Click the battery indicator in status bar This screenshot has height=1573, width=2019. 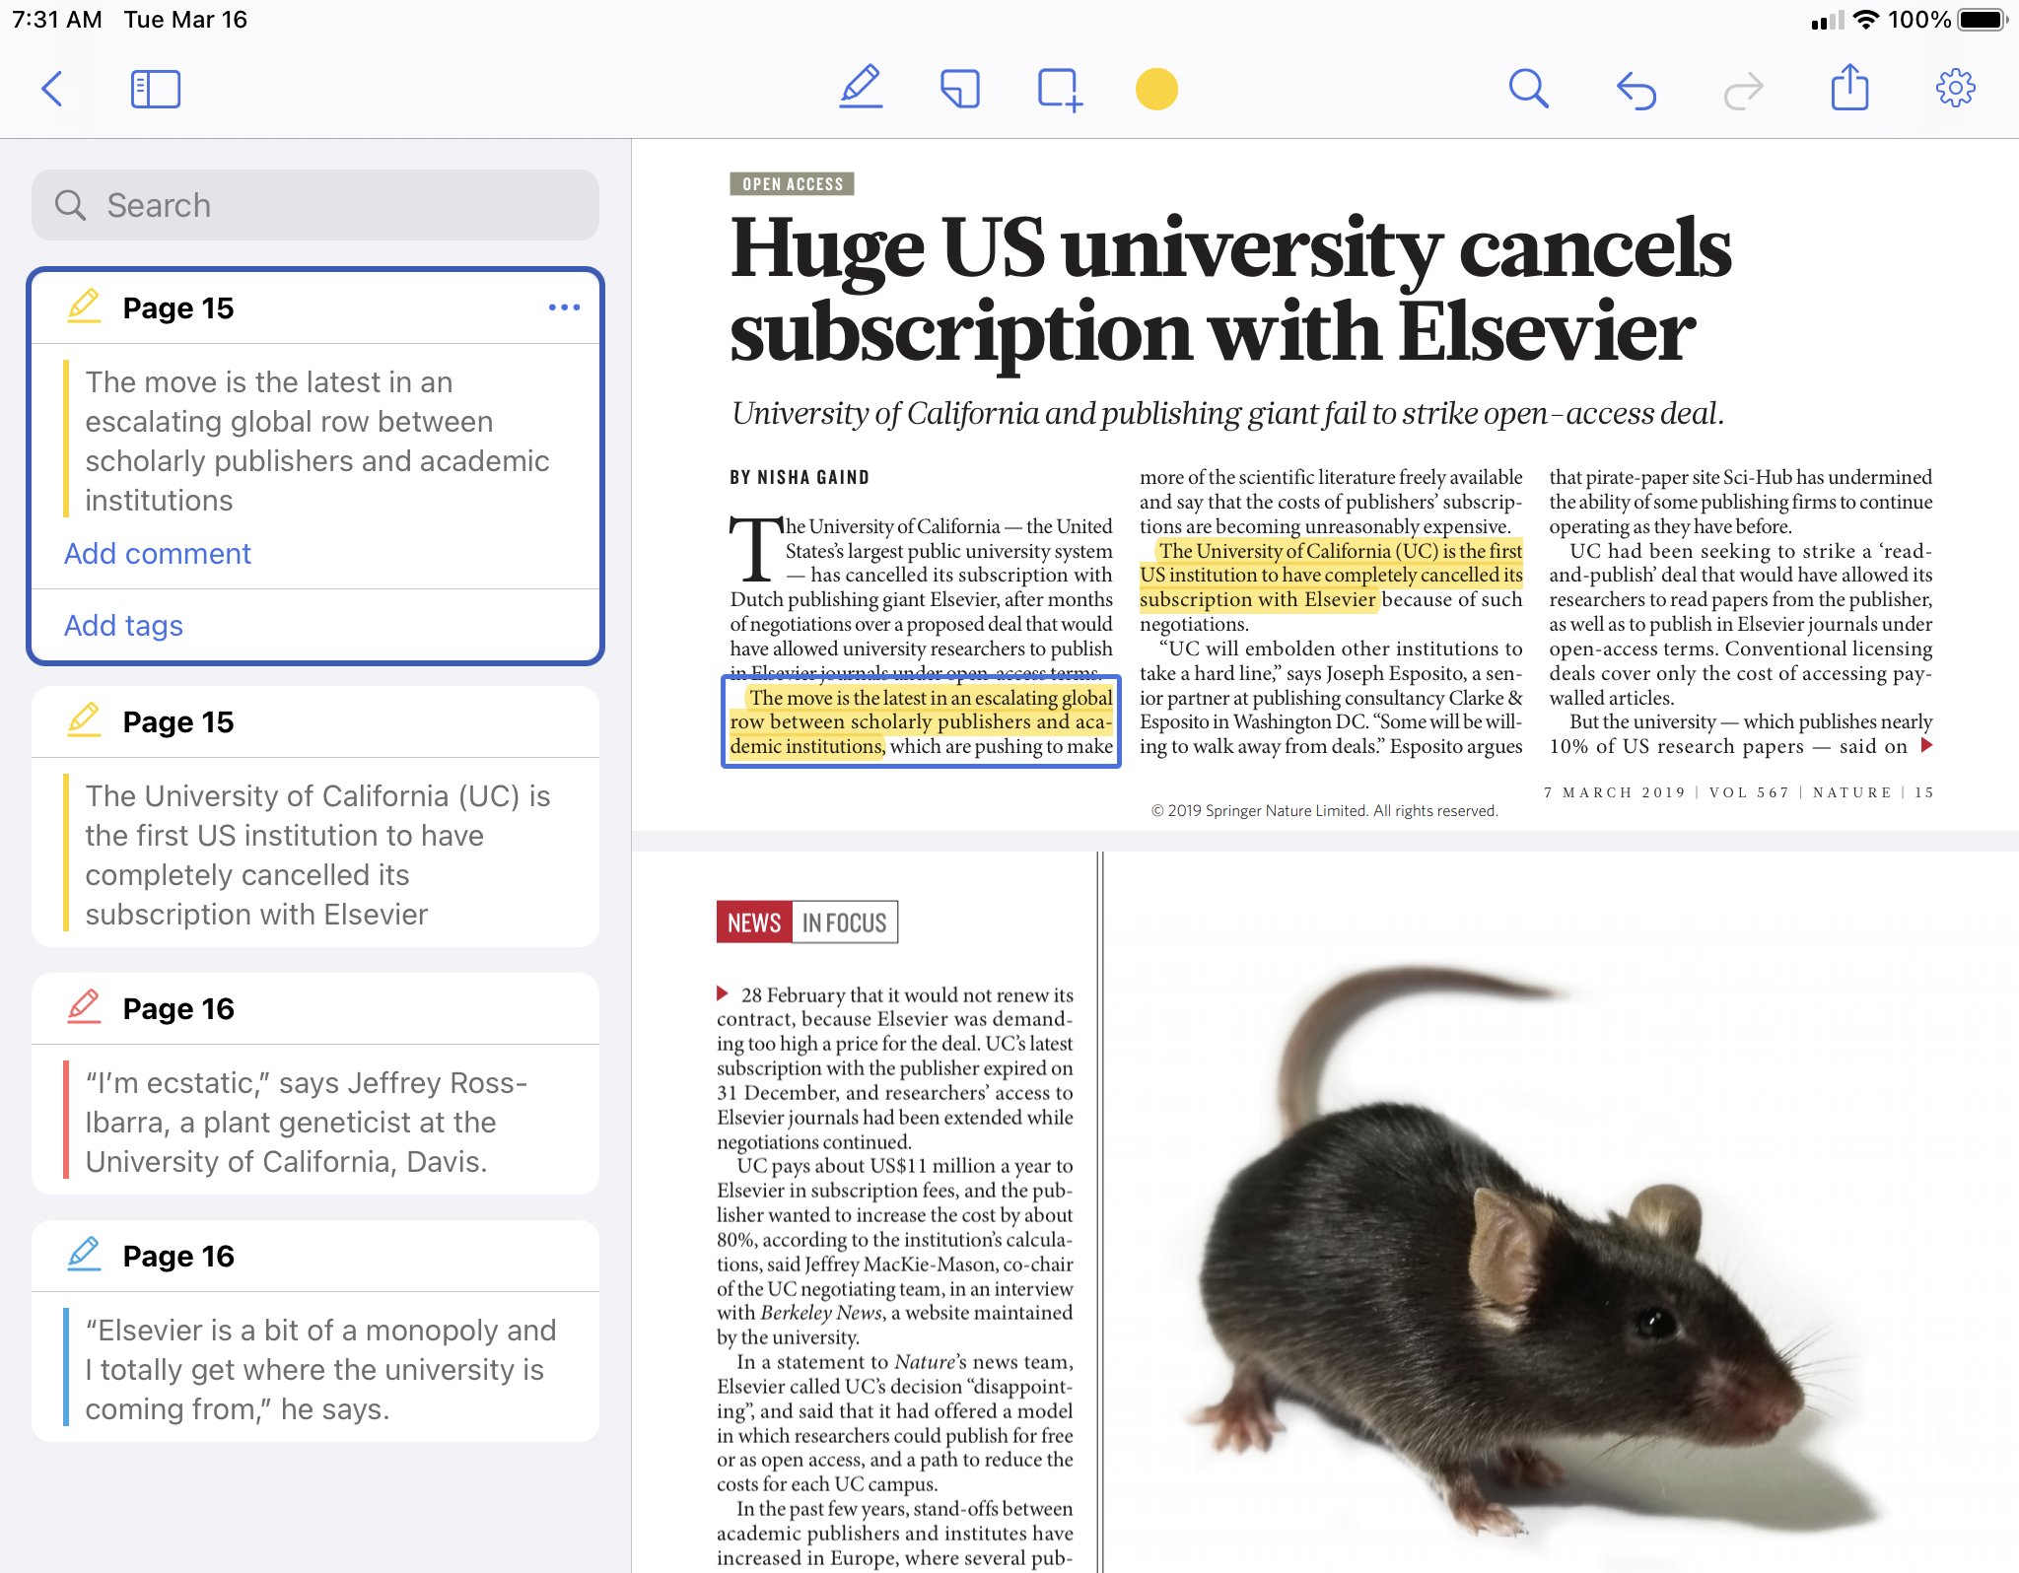[x=1981, y=20]
